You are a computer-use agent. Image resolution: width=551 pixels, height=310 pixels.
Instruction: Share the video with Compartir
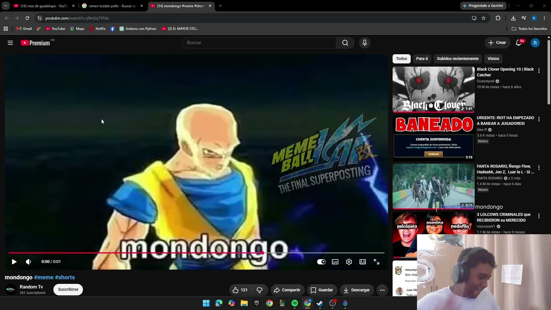pos(287,290)
